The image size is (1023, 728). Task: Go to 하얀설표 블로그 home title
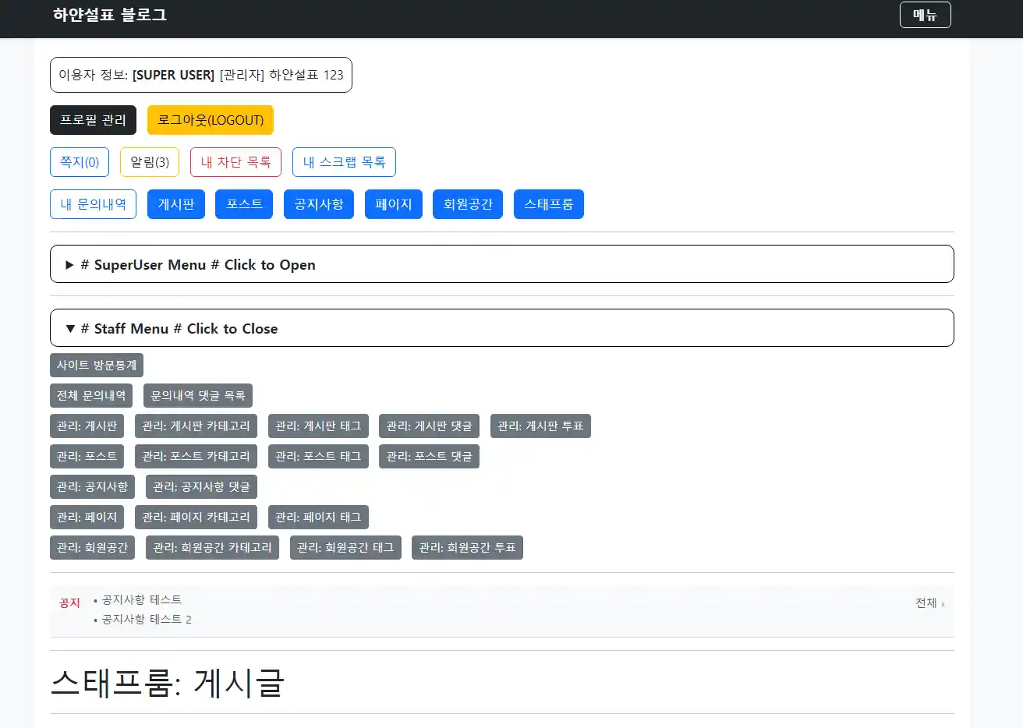[x=110, y=15]
